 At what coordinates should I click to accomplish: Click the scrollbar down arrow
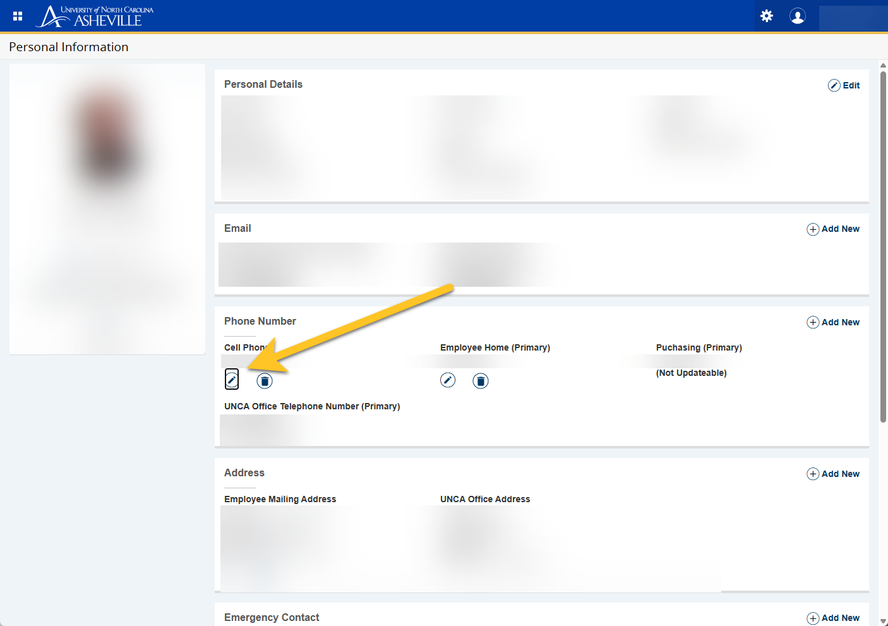tap(883, 621)
